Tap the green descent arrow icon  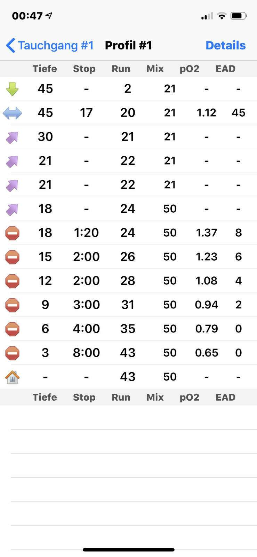click(x=12, y=89)
